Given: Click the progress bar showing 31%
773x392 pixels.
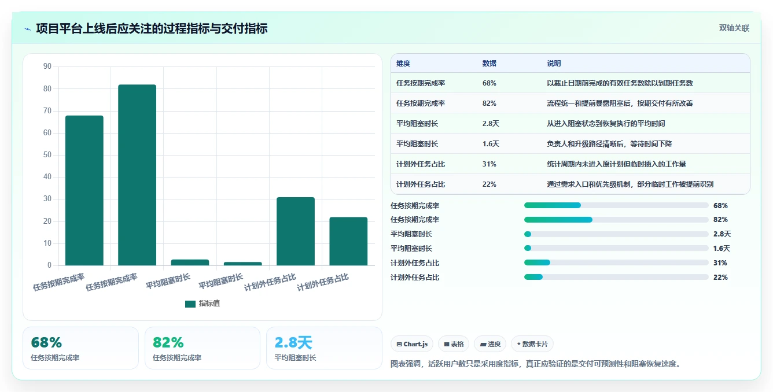Looking at the screenshot, I should tap(616, 263).
